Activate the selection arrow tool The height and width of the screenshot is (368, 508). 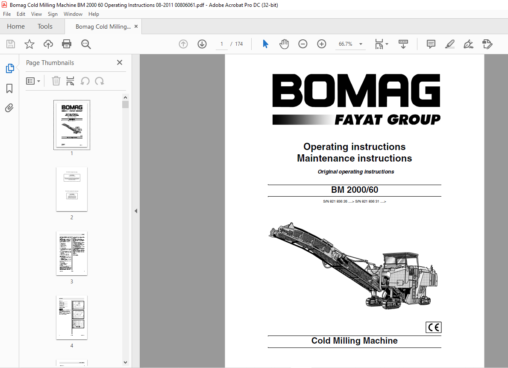[x=266, y=44]
